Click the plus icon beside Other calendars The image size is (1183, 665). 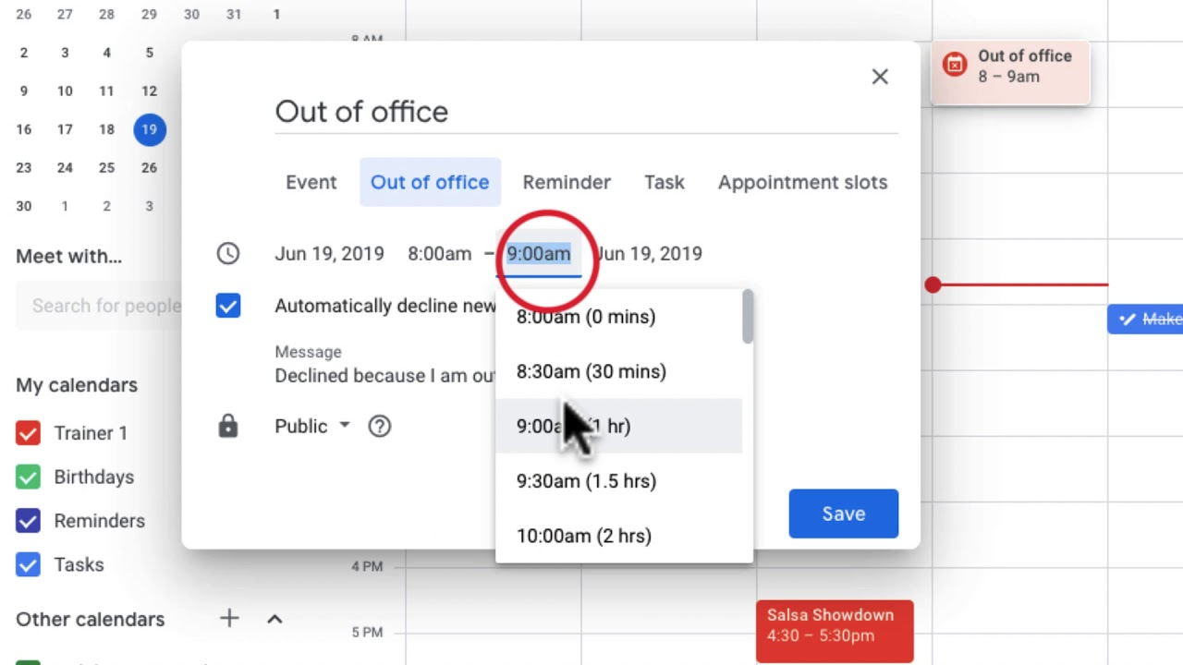[229, 619]
